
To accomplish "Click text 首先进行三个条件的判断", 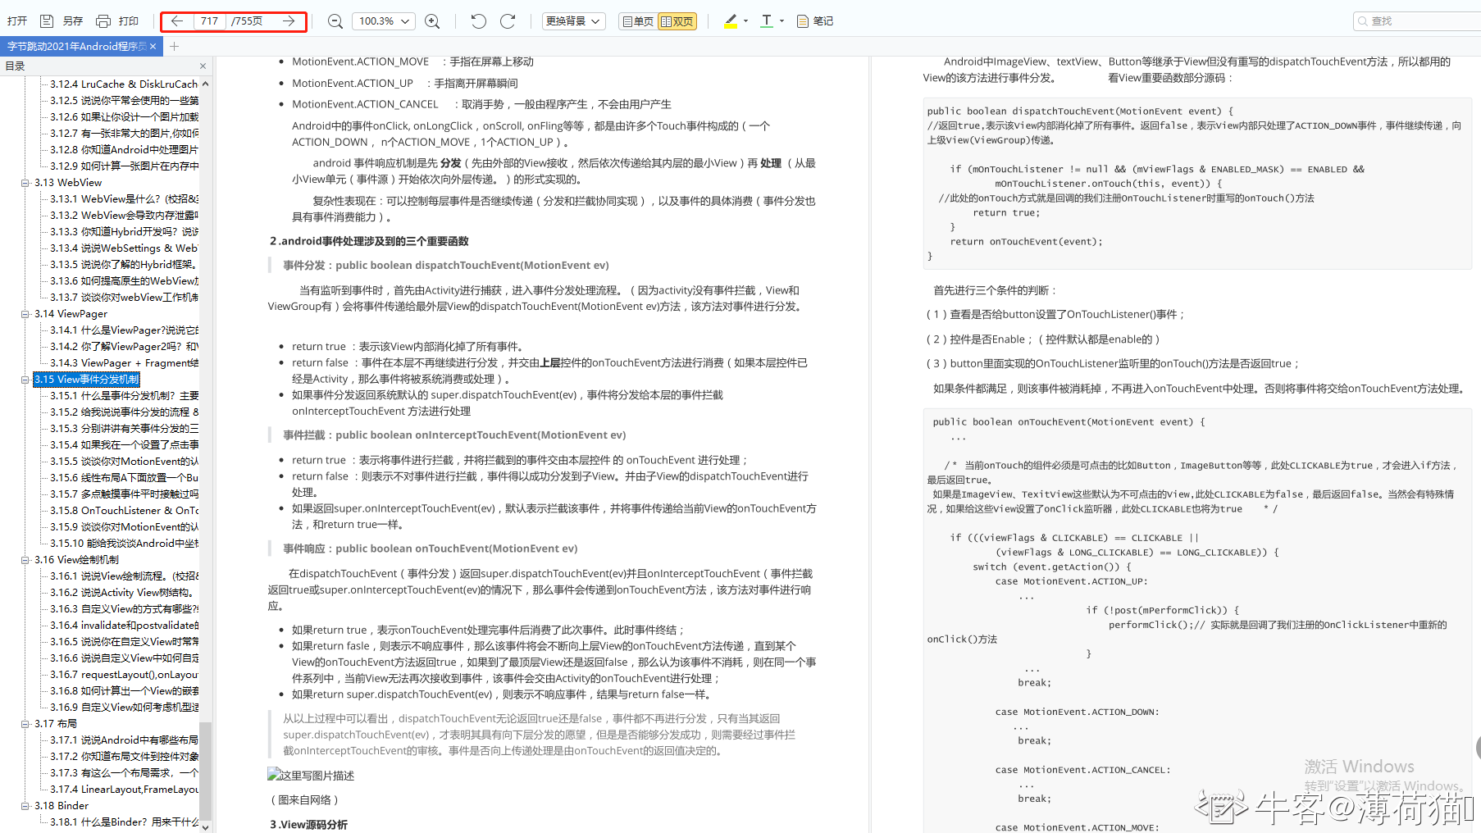I will click(x=996, y=290).
